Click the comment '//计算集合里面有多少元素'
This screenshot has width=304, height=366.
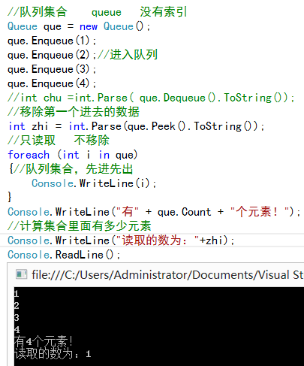(80, 226)
